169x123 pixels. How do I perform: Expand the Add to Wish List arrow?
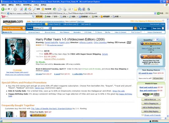pos(159,99)
